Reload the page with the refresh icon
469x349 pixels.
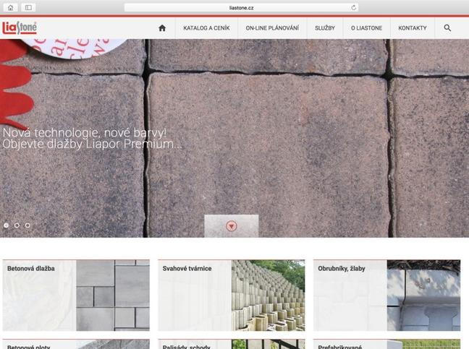[x=353, y=7]
